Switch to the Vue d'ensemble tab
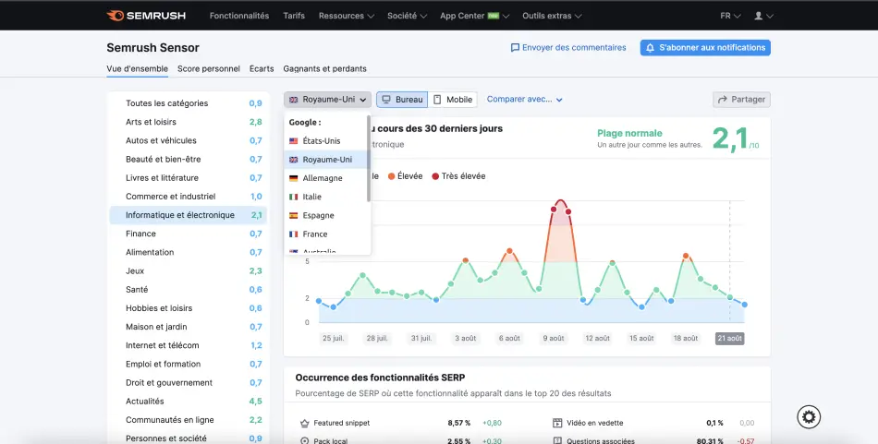 (137, 69)
